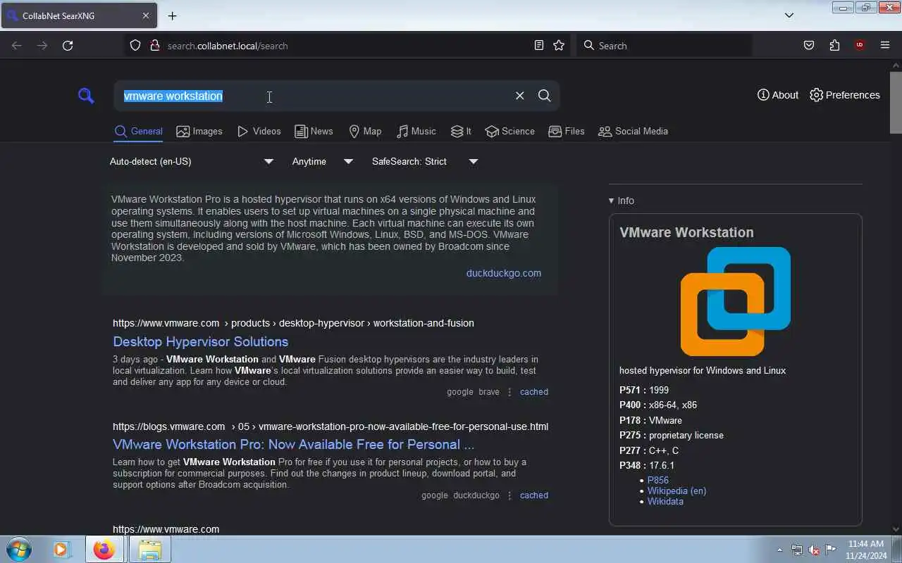Open the Anytime time range dropdown
Image resolution: width=902 pixels, height=563 pixels.
pyautogui.click(x=323, y=162)
